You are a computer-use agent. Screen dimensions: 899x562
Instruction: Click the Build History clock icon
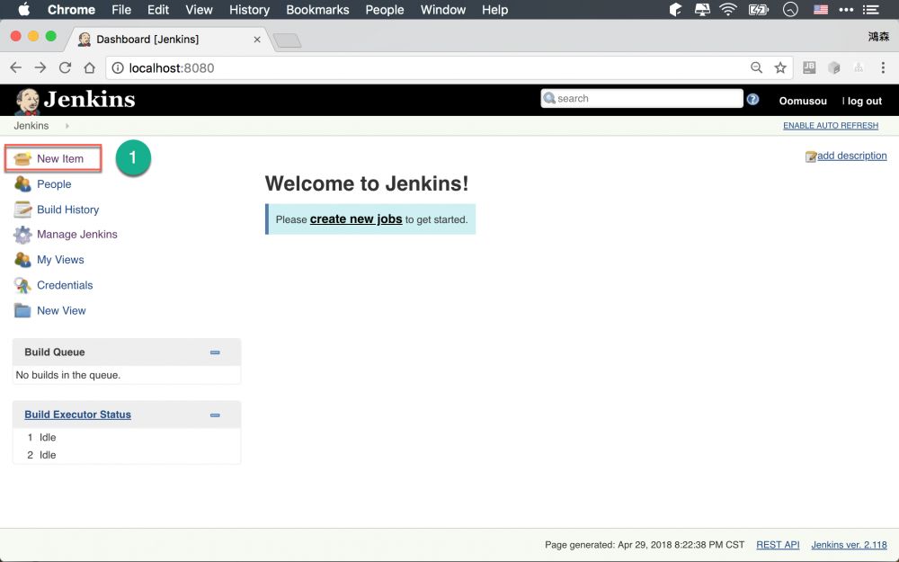tap(22, 210)
